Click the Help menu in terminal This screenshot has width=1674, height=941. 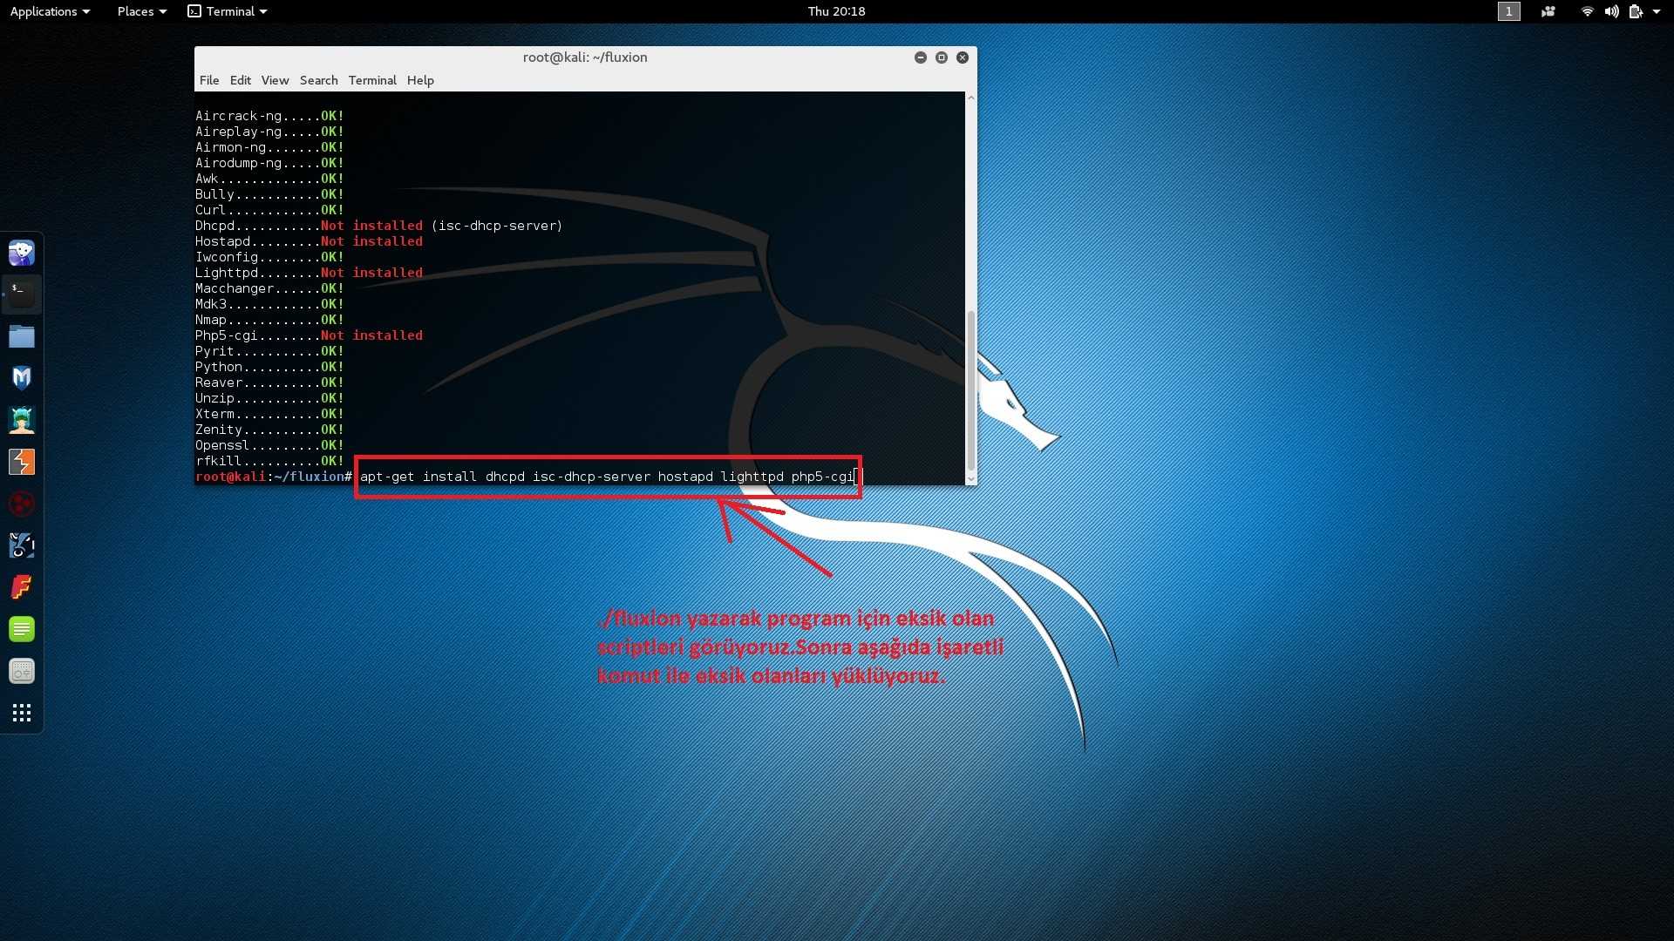419,80
